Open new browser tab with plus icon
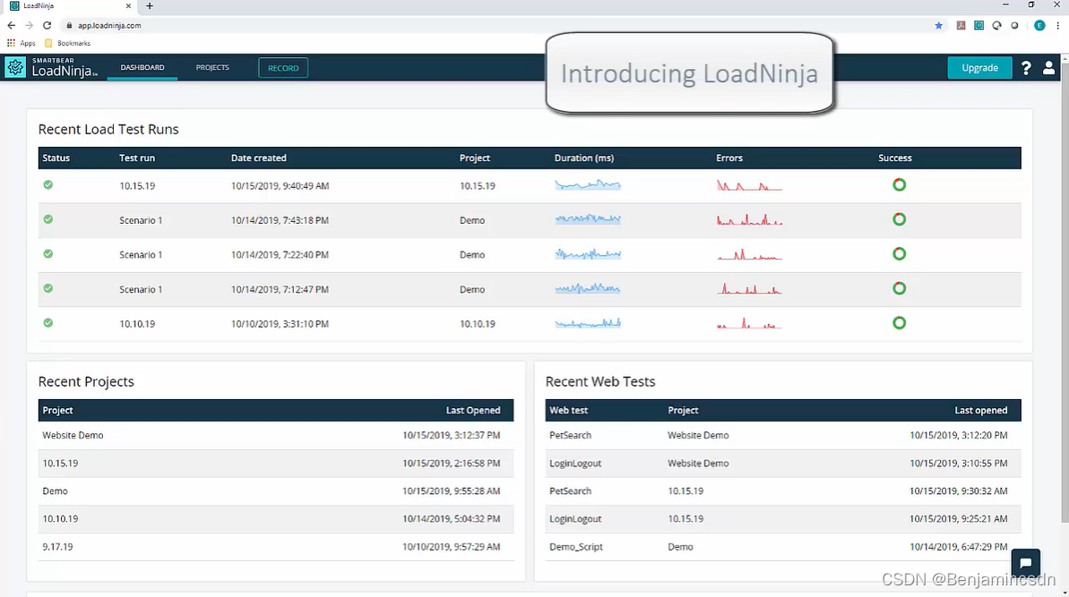Viewport: 1069px width, 597px height. click(150, 6)
